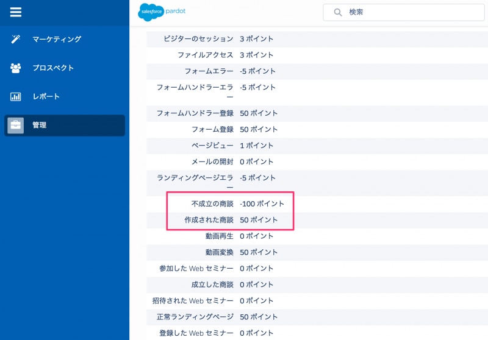The image size is (488, 340).
Task: Select the 動画再生 label
Action: tap(220, 236)
